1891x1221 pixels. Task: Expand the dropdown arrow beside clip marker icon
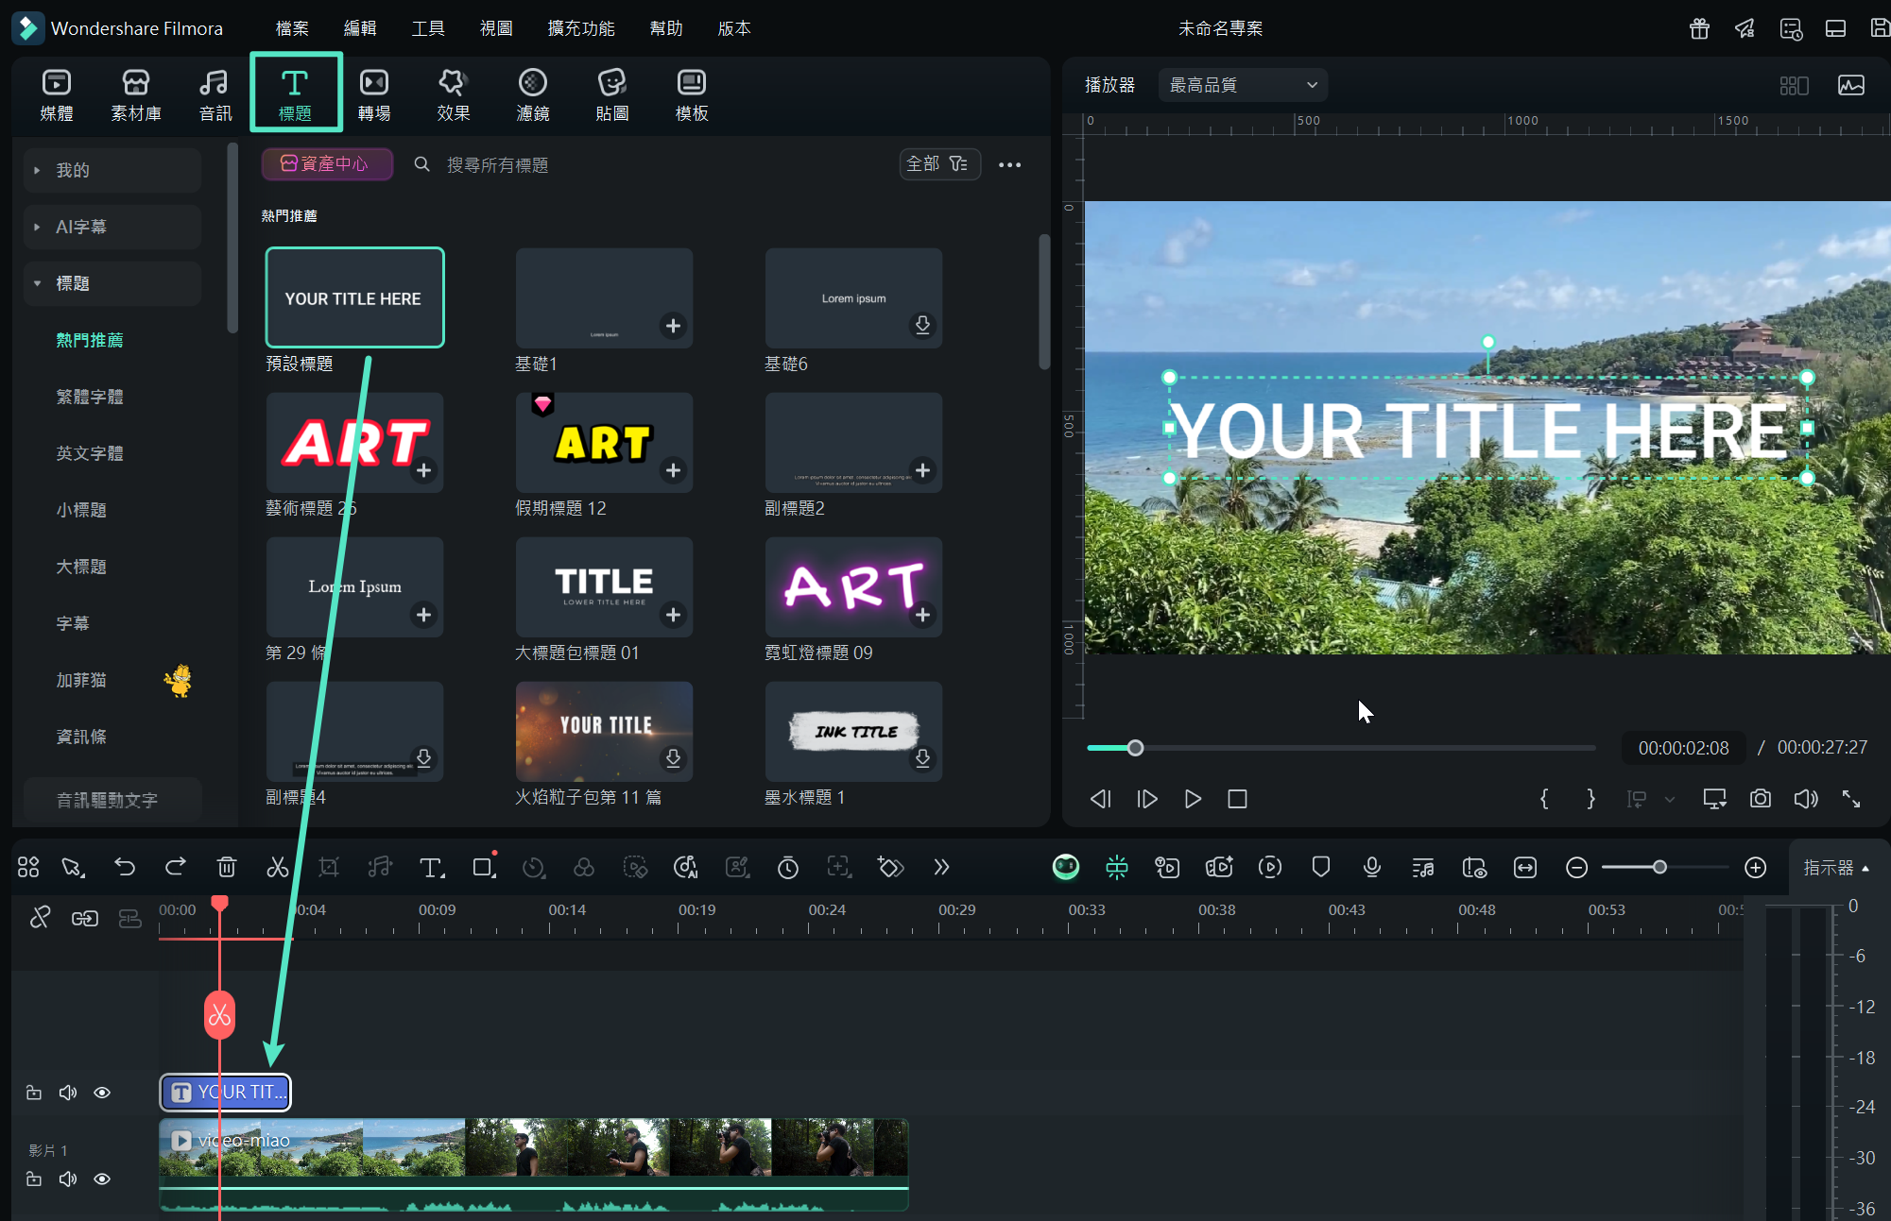click(1670, 799)
